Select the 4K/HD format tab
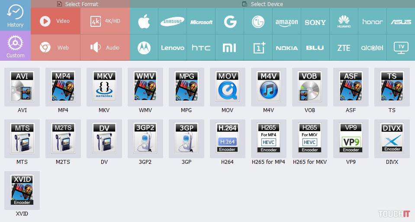 tap(105, 21)
